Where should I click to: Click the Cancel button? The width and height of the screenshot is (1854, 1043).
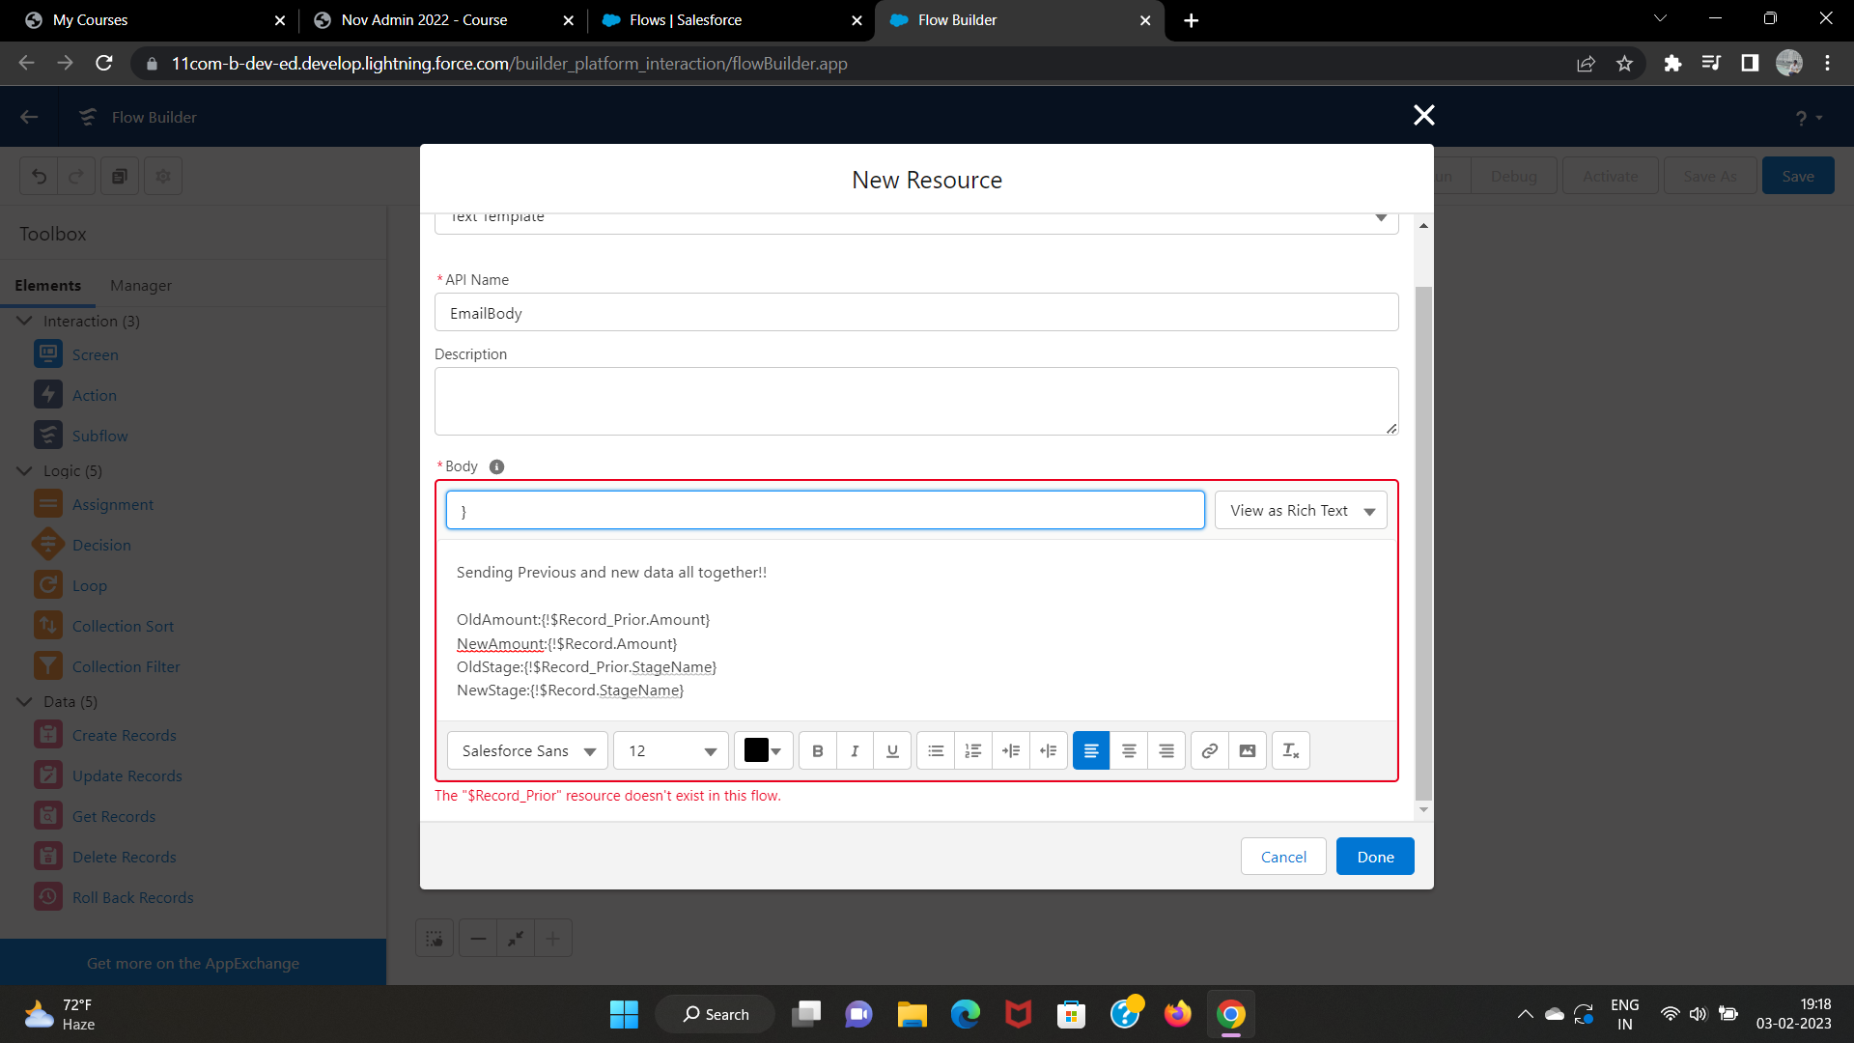[x=1283, y=857]
